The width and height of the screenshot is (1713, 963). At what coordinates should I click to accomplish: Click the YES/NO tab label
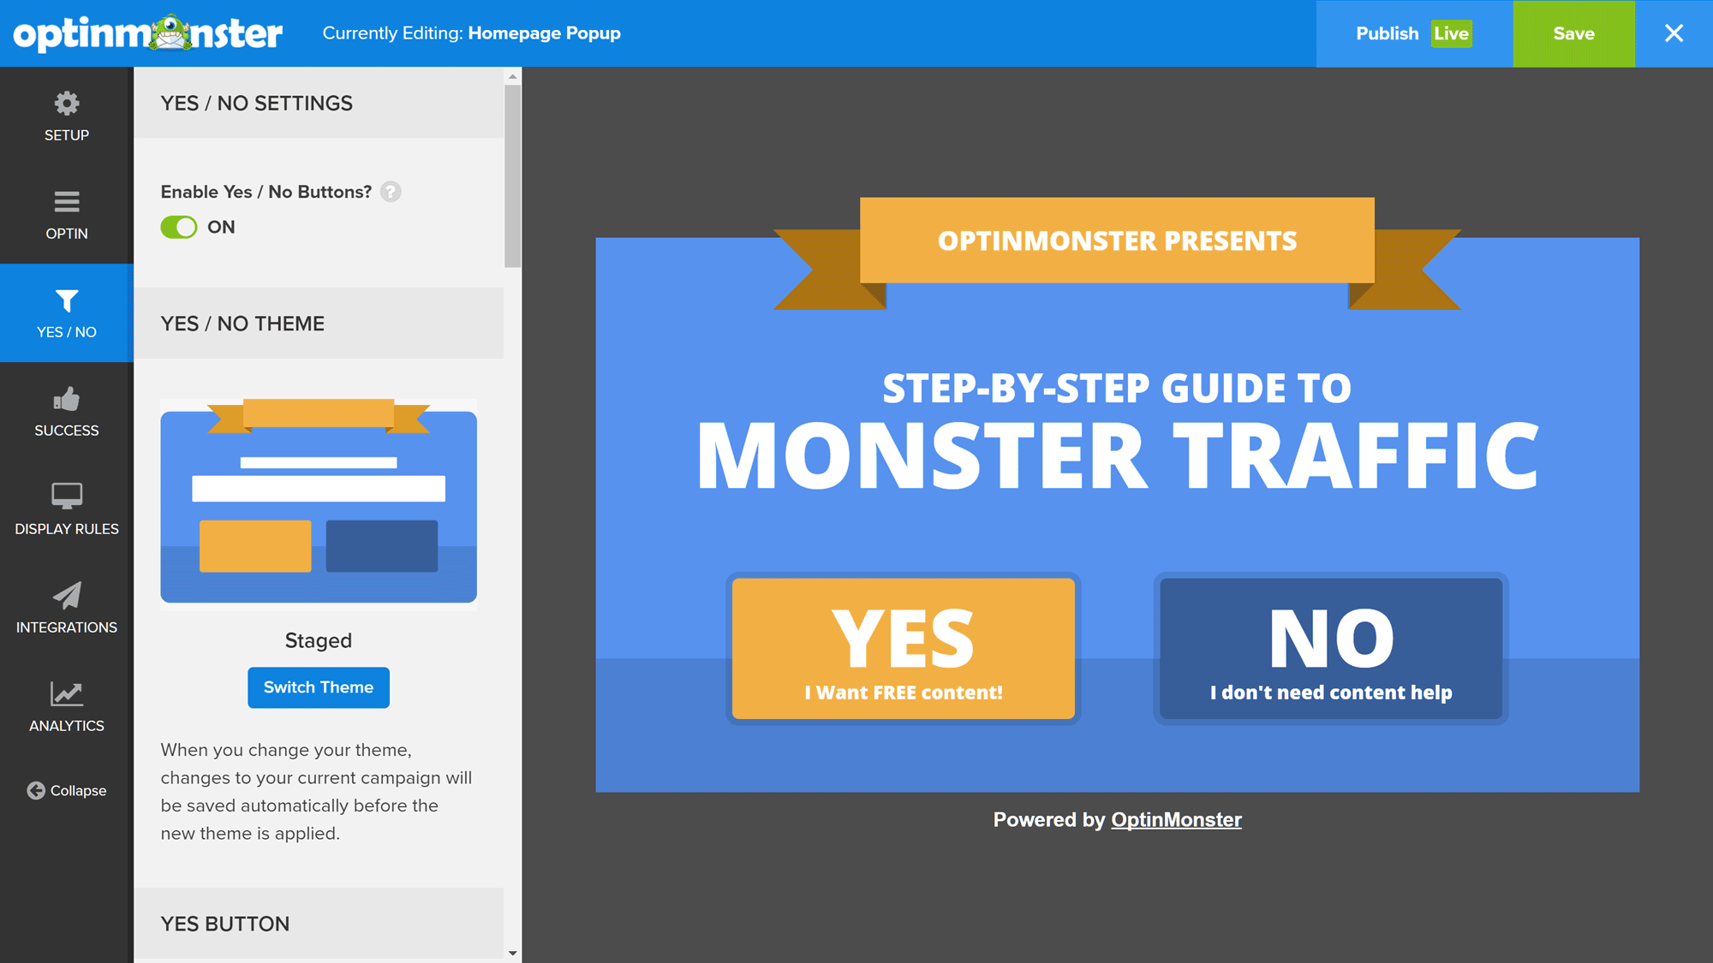point(66,331)
